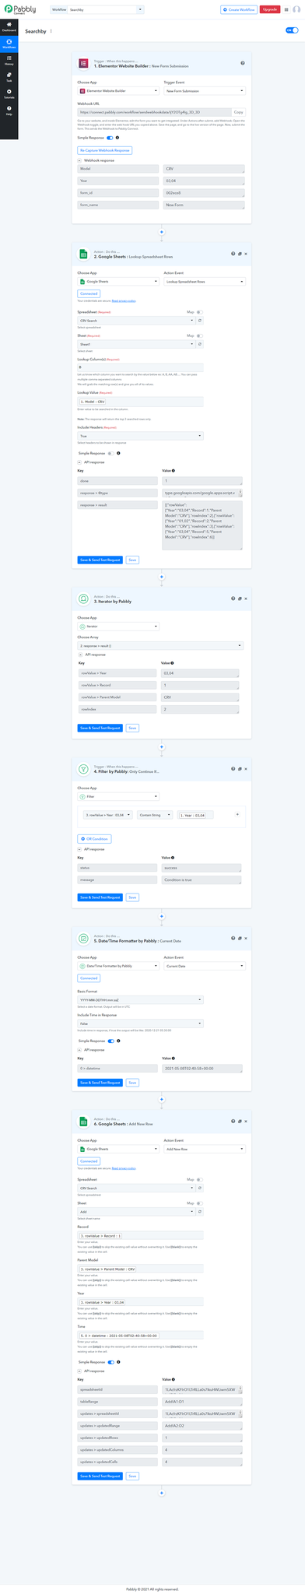Click help icon on step 2 Google Sheets
Screen dimensions: 305x1594
[x=233, y=254]
